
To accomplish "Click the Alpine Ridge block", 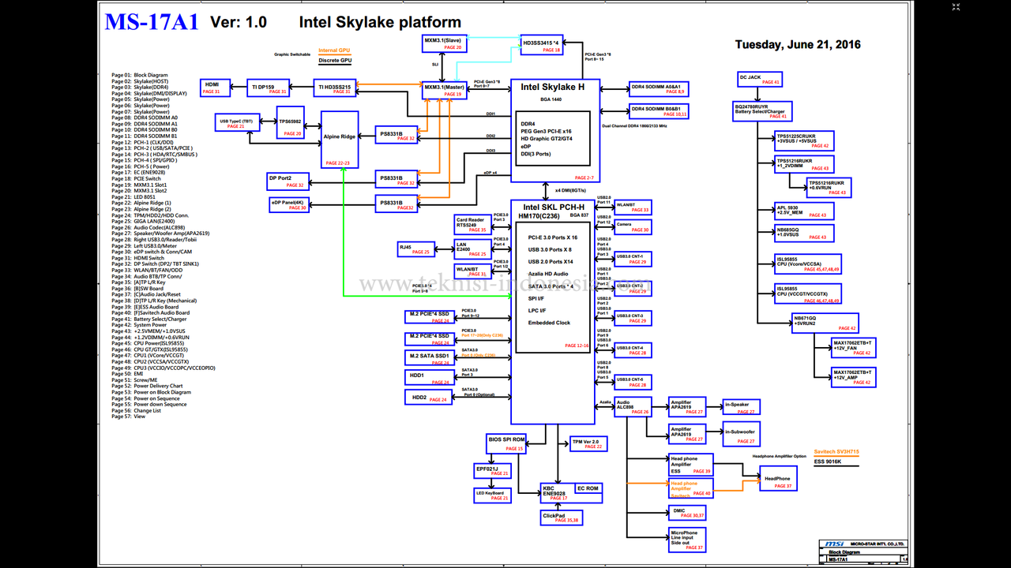I will (x=340, y=140).
